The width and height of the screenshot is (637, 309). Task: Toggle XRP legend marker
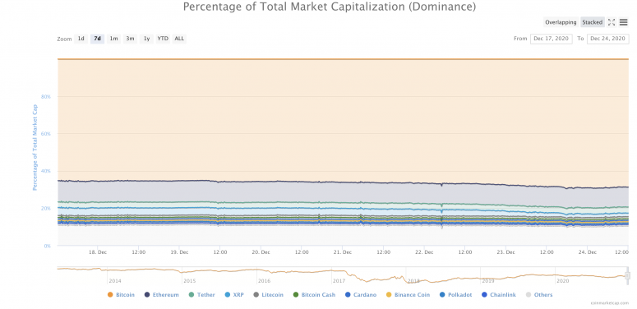[228, 295]
